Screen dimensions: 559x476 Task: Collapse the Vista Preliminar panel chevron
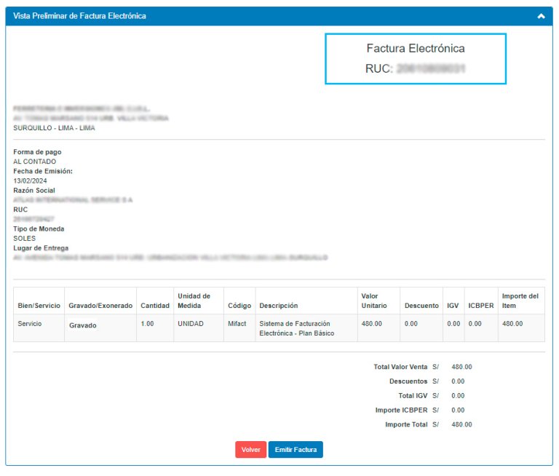[x=541, y=16]
